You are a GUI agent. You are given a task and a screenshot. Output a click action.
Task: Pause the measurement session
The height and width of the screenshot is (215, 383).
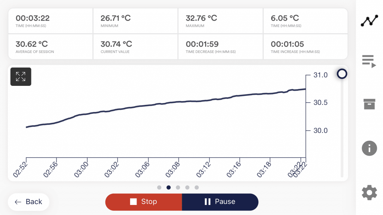[220, 202]
